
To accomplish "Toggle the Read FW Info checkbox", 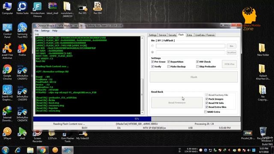I will pos(207,103).
